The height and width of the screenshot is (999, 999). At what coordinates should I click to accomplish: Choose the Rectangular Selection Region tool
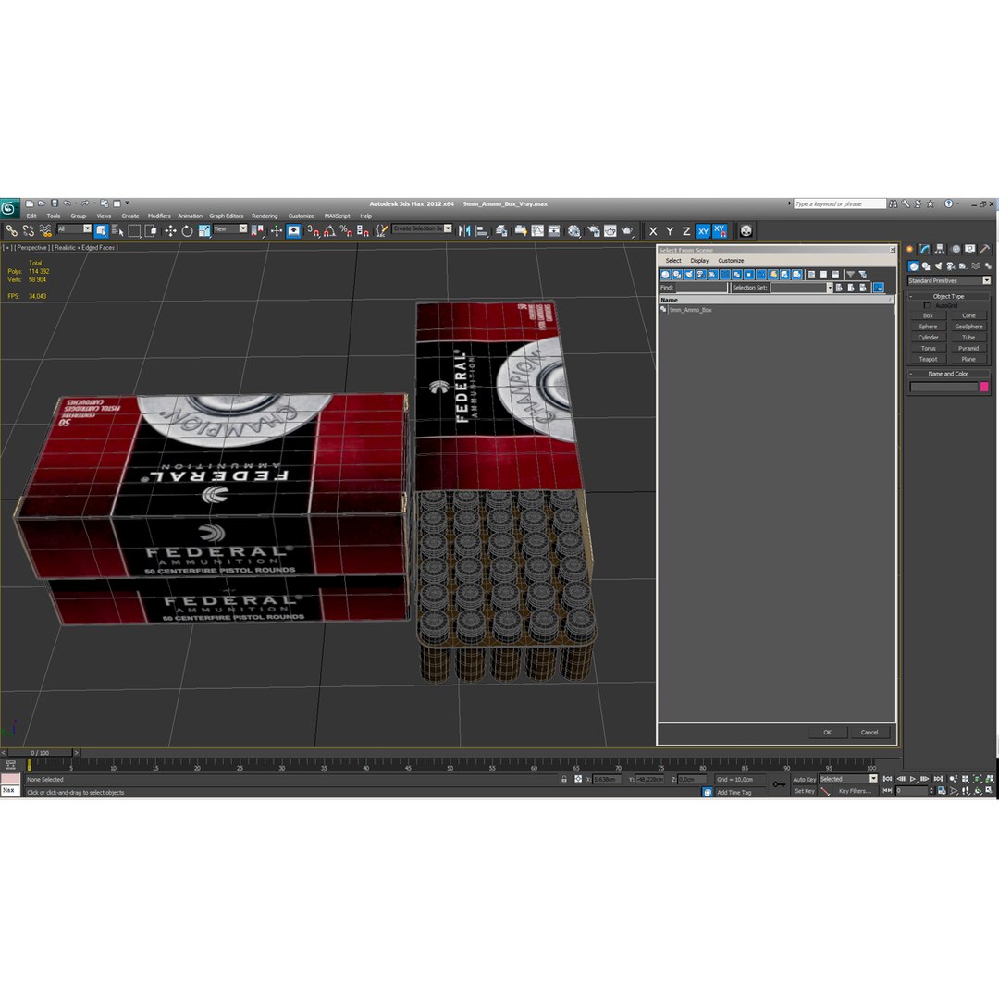134,230
